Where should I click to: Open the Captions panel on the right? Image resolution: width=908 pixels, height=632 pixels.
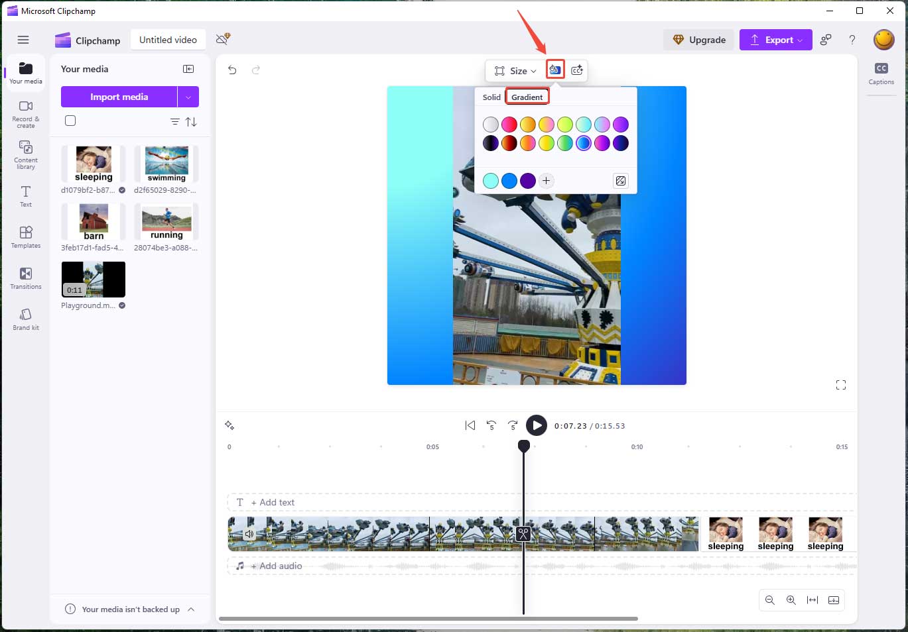pos(881,73)
